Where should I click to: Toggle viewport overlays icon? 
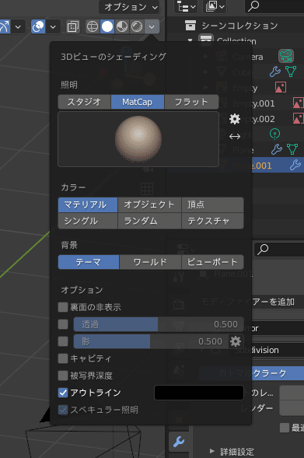(x=38, y=27)
